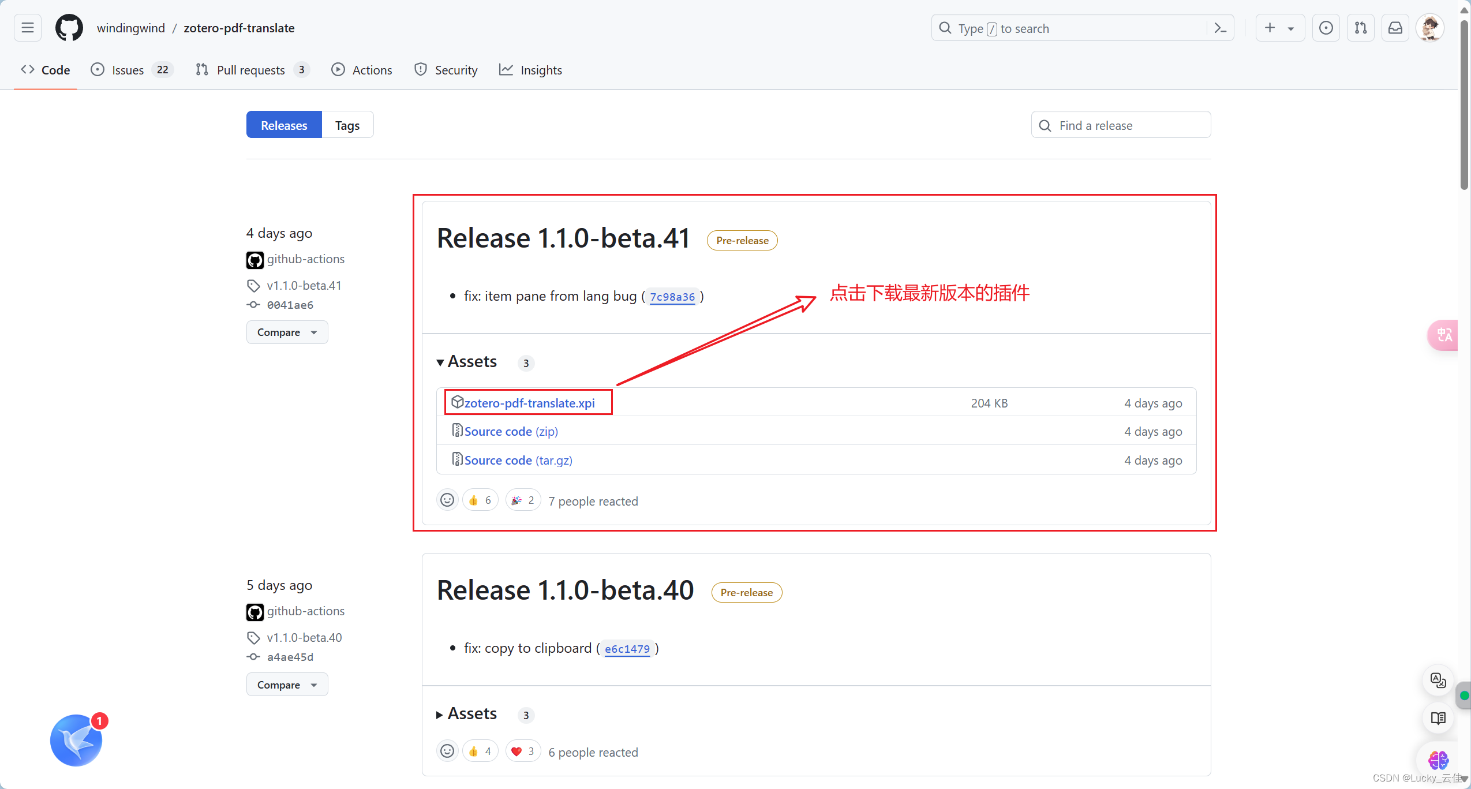Open the notifications inbox icon
The height and width of the screenshot is (789, 1471).
(1395, 28)
